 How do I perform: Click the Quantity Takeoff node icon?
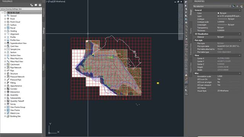[x=8, y=101]
